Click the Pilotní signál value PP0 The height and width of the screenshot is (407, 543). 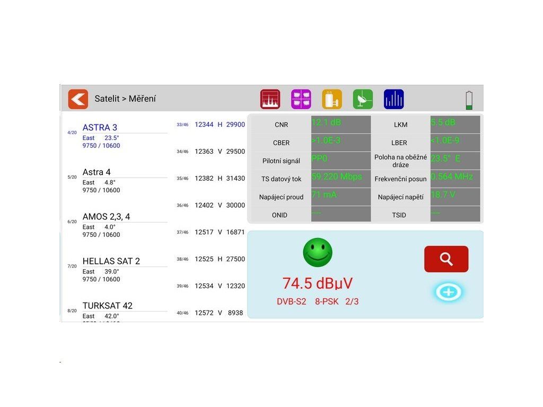click(x=341, y=161)
